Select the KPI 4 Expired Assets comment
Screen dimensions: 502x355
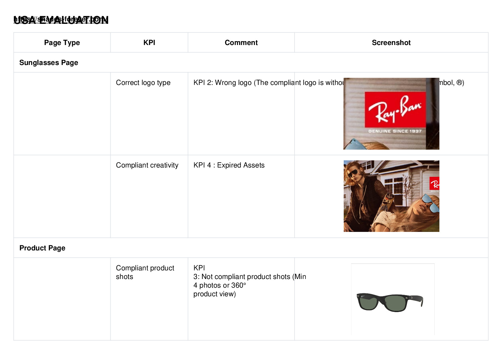[229, 165]
